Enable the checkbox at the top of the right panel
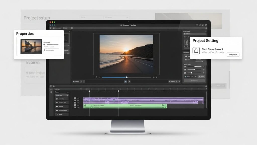Image resolution: width=257 pixels, height=145 pixels. pyautogui.click(x=185, y=34)
